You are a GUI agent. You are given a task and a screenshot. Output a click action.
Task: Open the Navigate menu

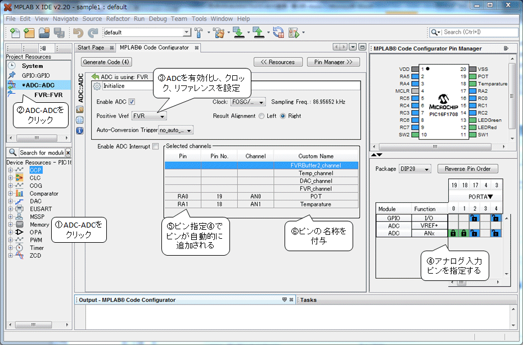65,19
